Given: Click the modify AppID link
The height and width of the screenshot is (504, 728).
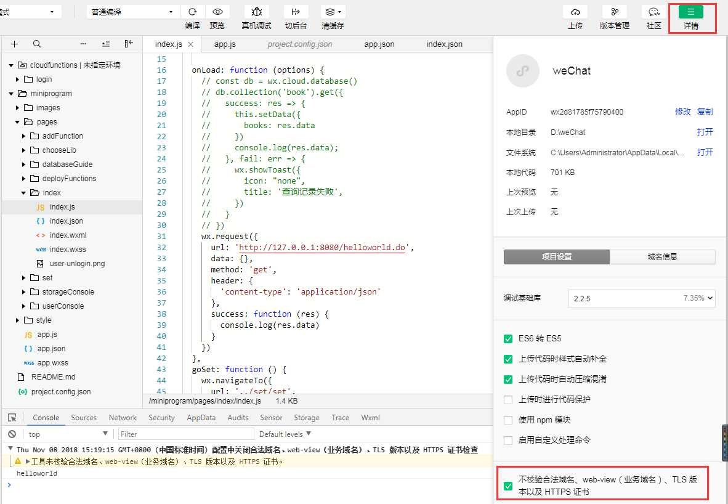Looking at the screenshot, I should click(683, 112).
